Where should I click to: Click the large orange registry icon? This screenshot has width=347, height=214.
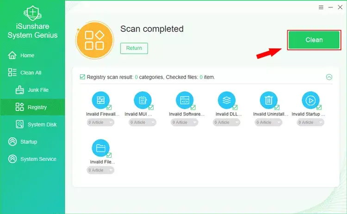click(95, 40)
